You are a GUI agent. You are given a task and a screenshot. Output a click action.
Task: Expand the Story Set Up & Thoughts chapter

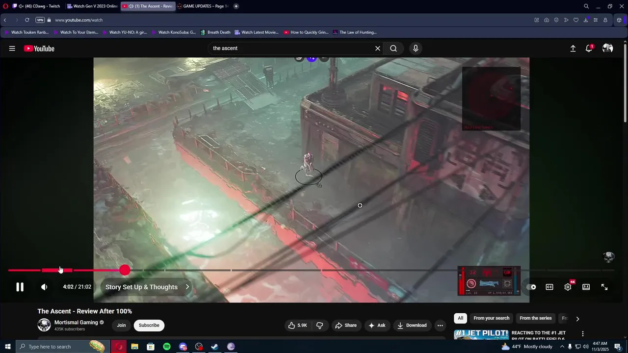[x=147, y=287]
